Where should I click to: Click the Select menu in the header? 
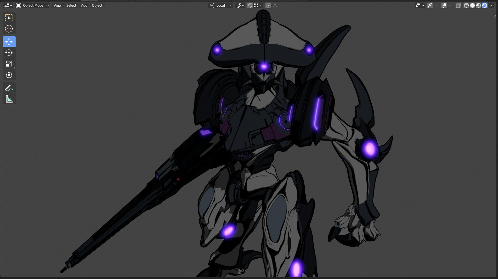tap(71, 5)
